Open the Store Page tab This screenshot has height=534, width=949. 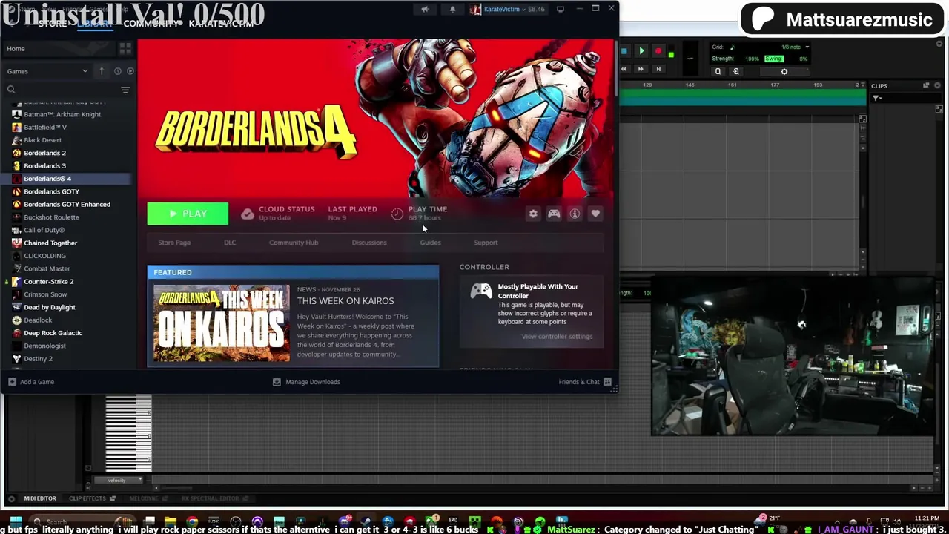[x=174, y=243]
